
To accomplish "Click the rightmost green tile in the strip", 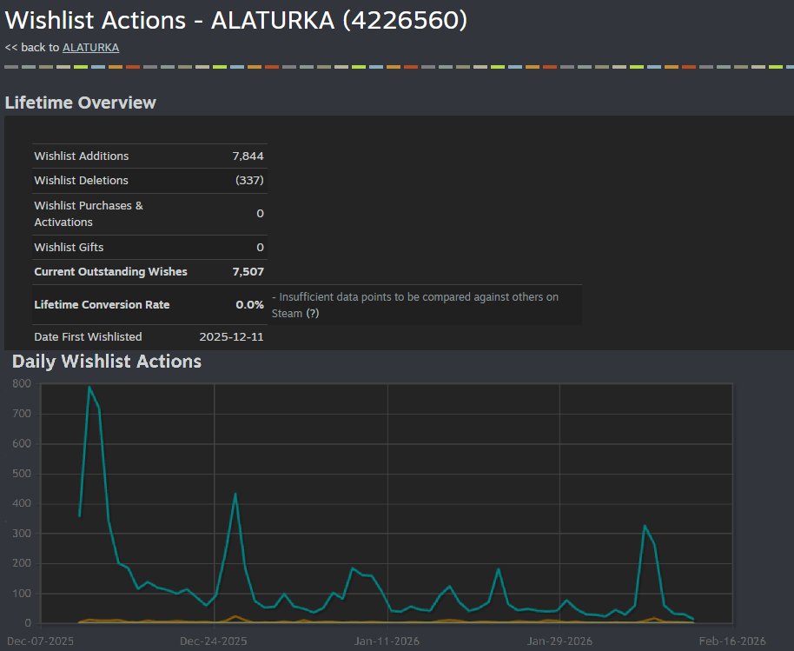I will tap(776, 63).
